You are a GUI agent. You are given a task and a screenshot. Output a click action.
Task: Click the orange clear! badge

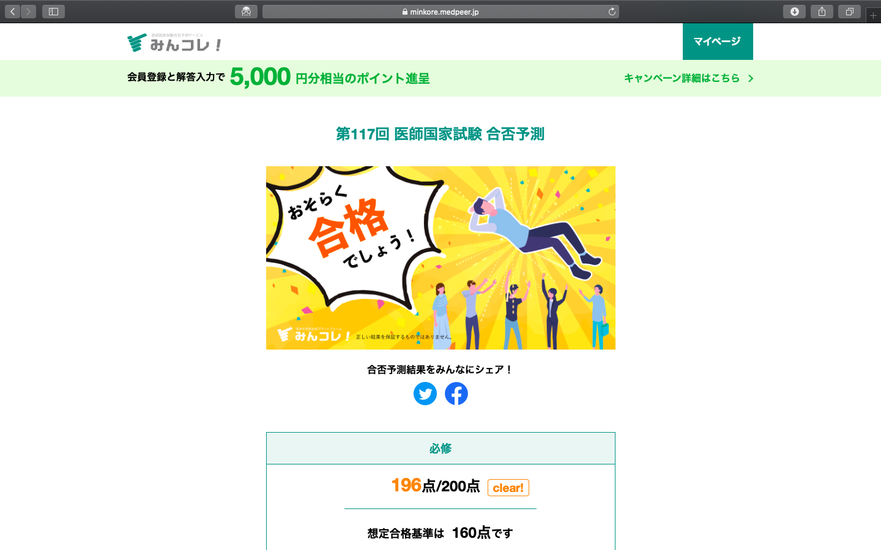(508, 488)
